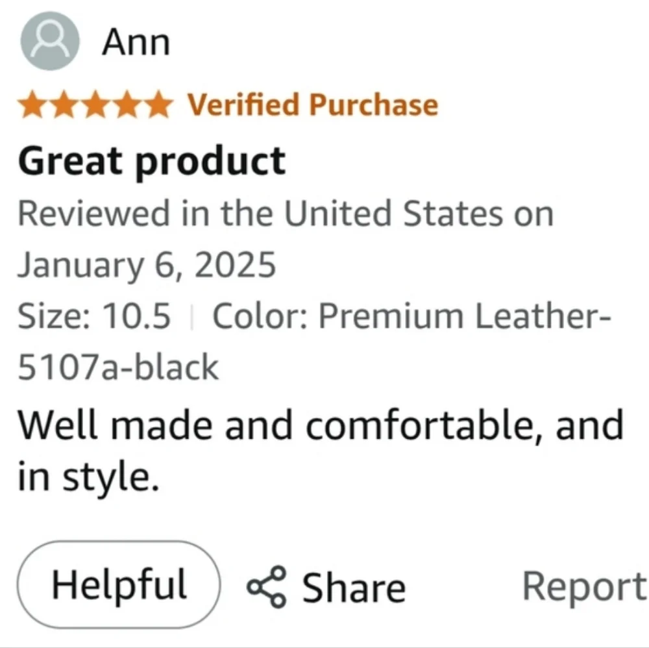Viewport: 649px width, 648px height.
Task: Click the third orange rating star
Action: pos(95,105)
